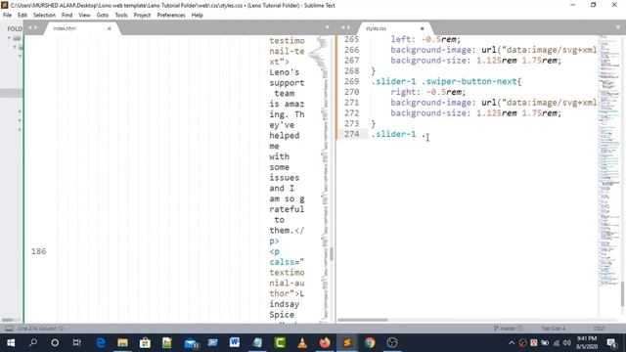Viewport: 626px width, 352px height.
Task: Open tab list dropdown for right pane
Action: [x=618, y=28]
